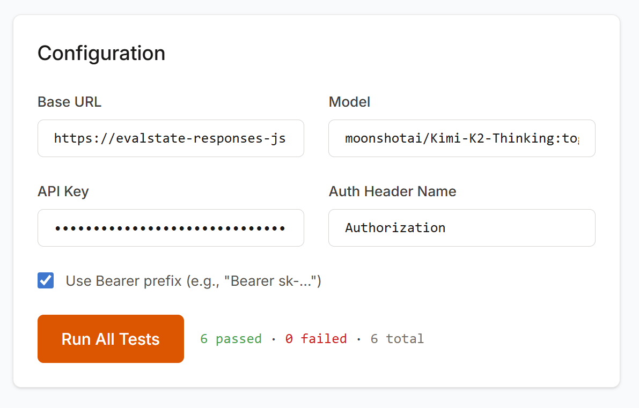Click the green 6 passed counter

(231, 338)
